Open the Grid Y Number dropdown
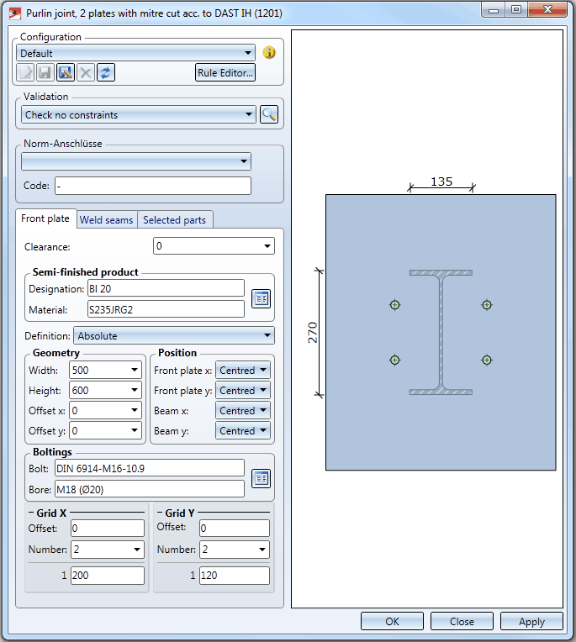The image size is (576, 642). tap(235, 550)
